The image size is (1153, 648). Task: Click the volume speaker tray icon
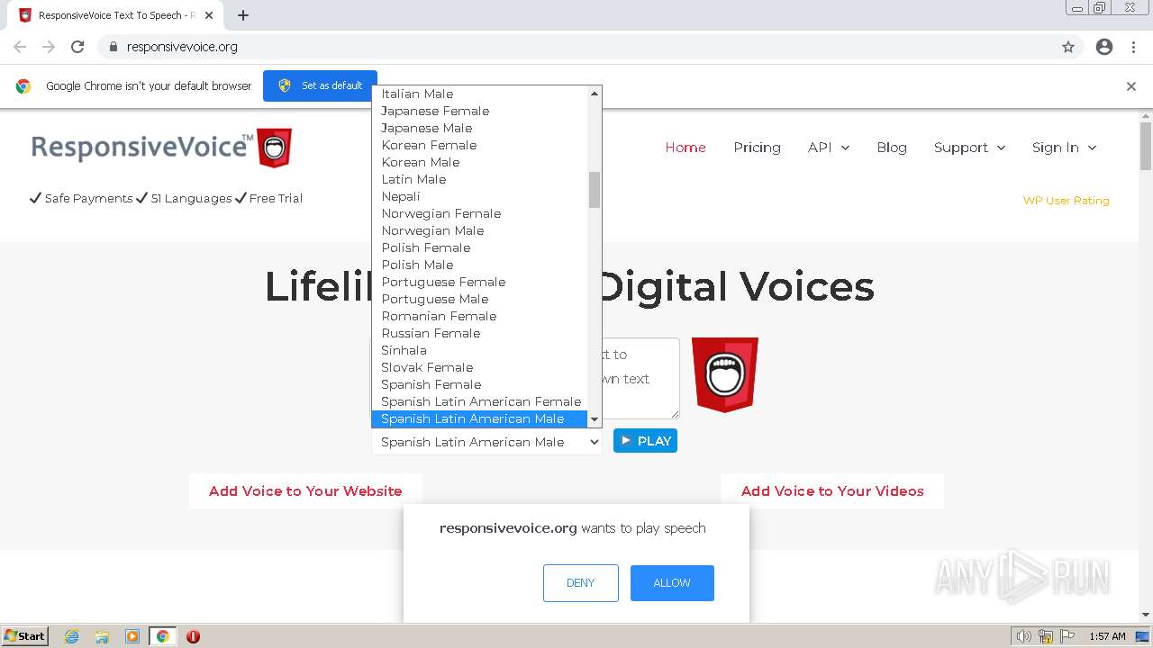(1023, 636)
